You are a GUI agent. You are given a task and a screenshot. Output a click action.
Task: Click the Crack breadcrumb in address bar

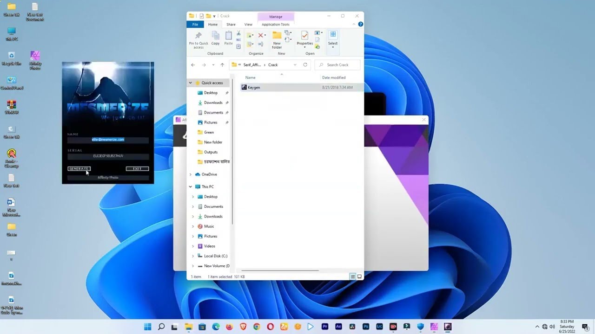click(x=273, y=65)
